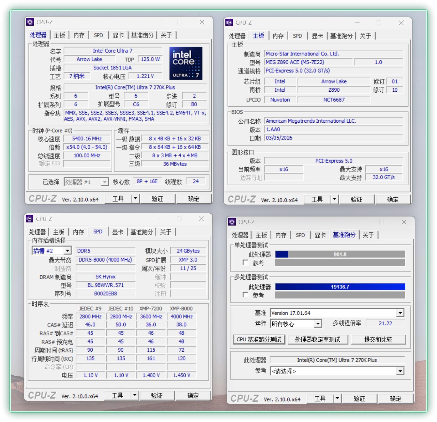Click the BIOS 日期 value 03/05/2026
The width and height of the screenshot is (437, 422).
pos(333,138)
